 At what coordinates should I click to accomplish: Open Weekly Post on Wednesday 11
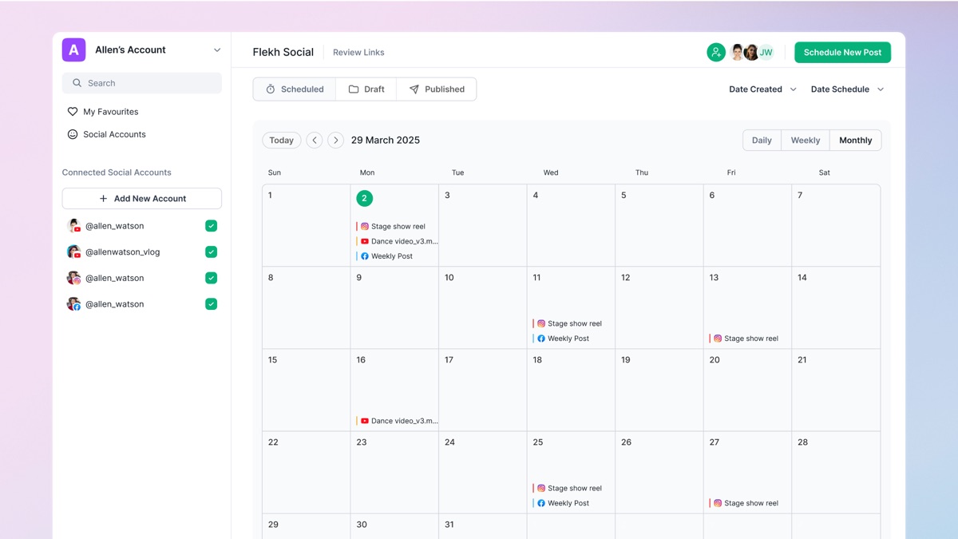[561, 339]
